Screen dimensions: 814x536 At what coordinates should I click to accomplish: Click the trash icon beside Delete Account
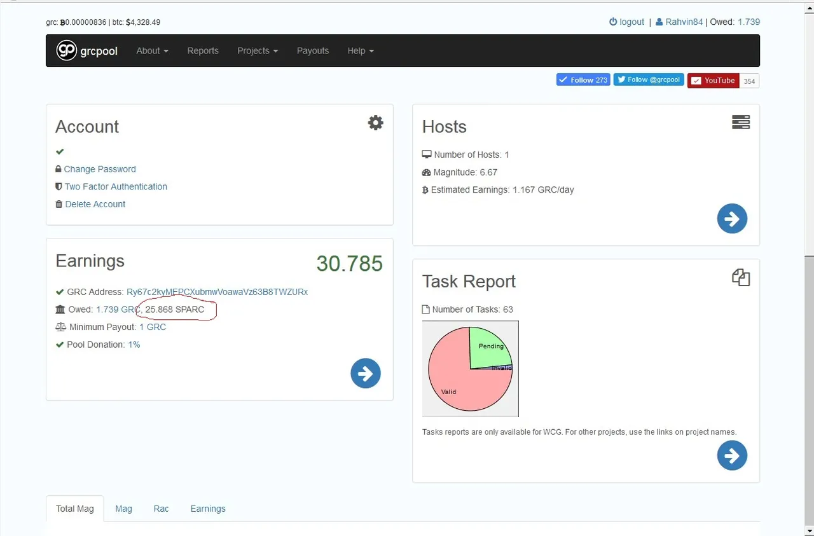click(x=59, y=204)
